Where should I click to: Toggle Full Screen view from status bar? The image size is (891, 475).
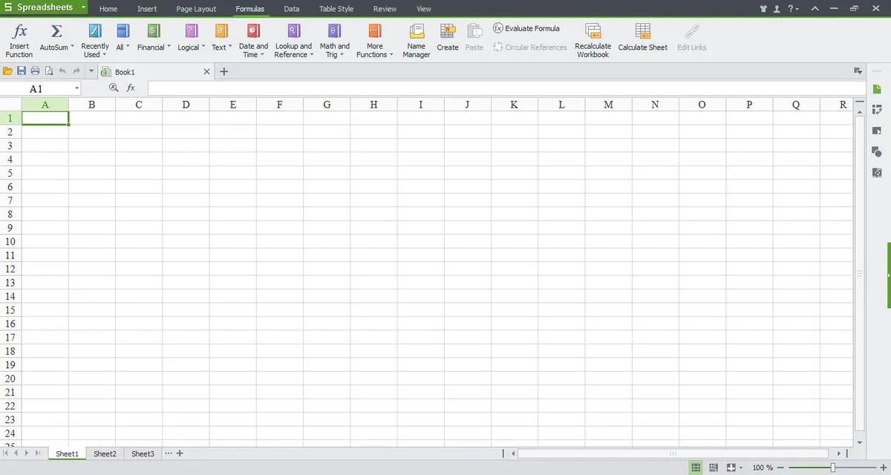731,467
